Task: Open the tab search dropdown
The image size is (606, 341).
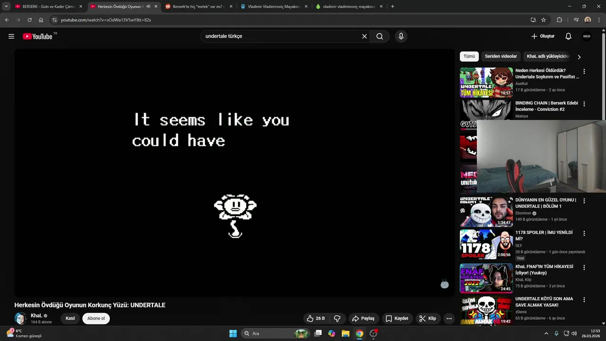Action: (6, 7)
